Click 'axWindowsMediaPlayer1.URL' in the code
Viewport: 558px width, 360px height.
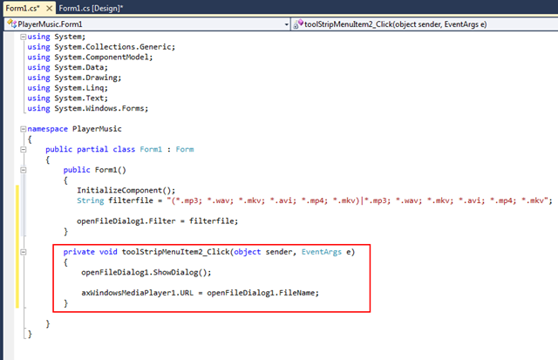[138, 293]
